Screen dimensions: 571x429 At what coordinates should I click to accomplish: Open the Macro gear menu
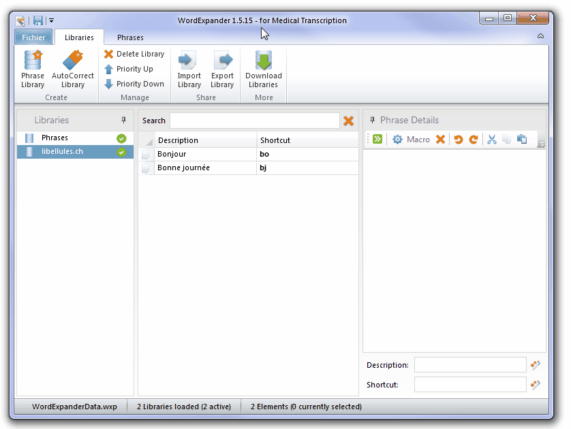[397, 140]
